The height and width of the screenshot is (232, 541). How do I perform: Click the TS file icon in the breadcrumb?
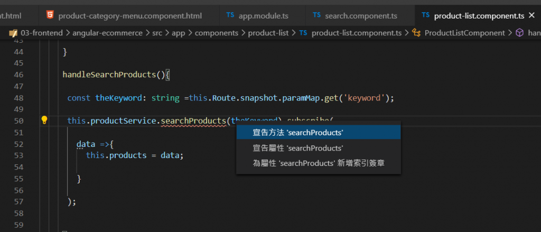pos(303,33)
